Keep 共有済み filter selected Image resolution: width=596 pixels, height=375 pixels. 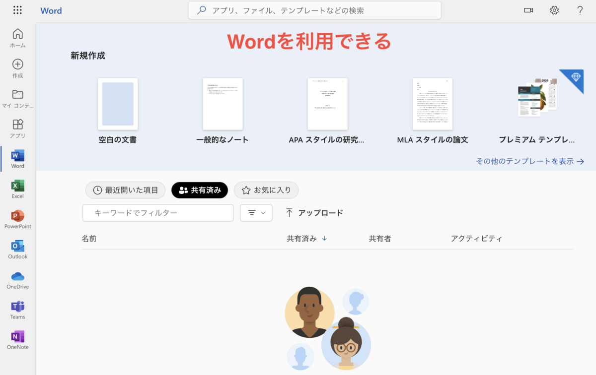(200, 190)
